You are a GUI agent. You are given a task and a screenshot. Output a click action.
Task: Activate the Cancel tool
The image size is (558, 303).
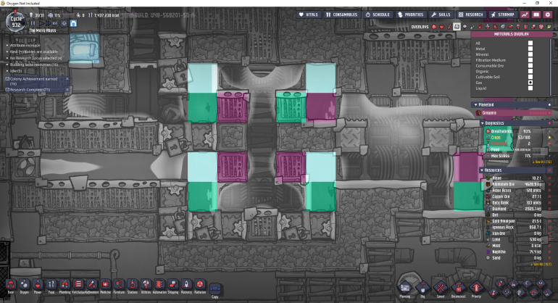[x=441, y=288]
